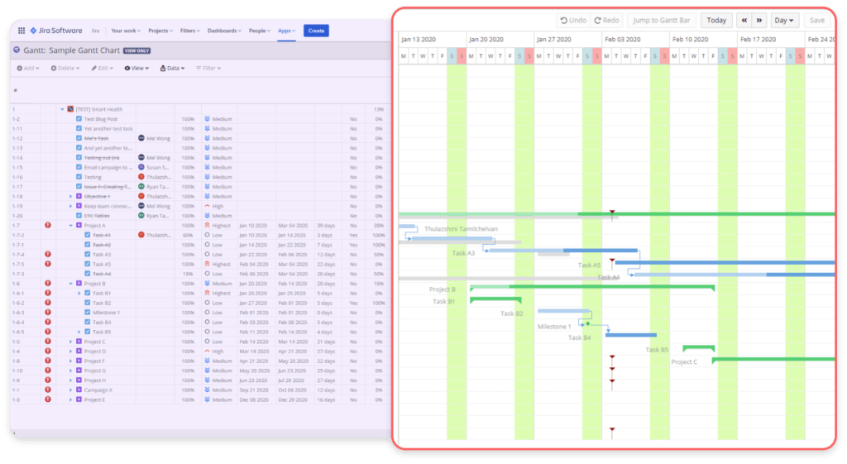Click the warning icon on Task A3 row
The image size is (847, 464).
tap(47, 255)
